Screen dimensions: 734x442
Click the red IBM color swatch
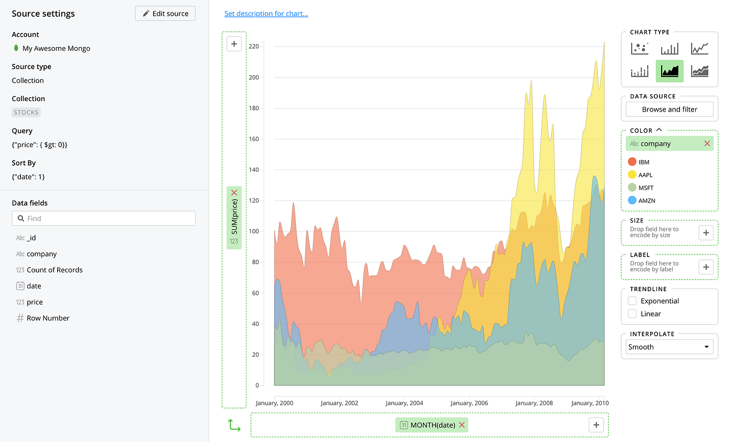tap(632, 162)
